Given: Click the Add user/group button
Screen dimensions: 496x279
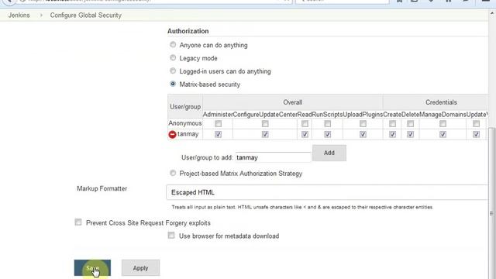Looking at the screenshot, I should click(x=329, y=153).
